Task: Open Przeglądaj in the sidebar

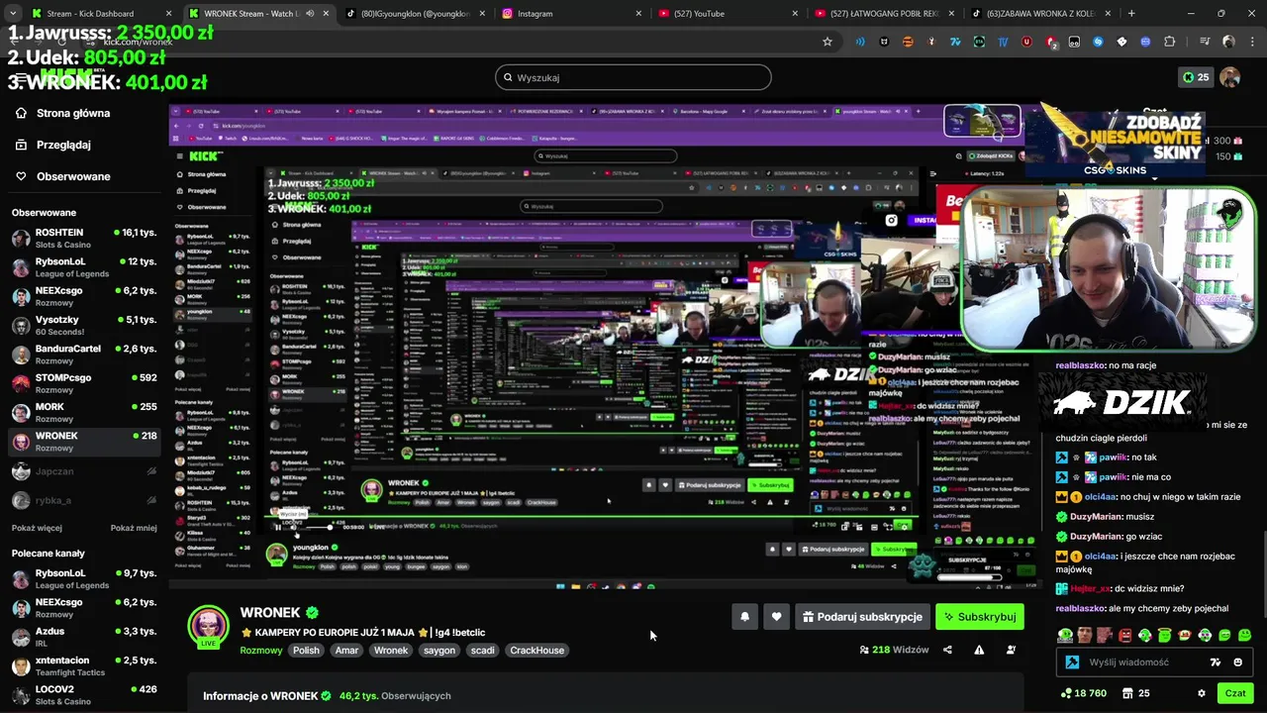Action: click(63, 145)
